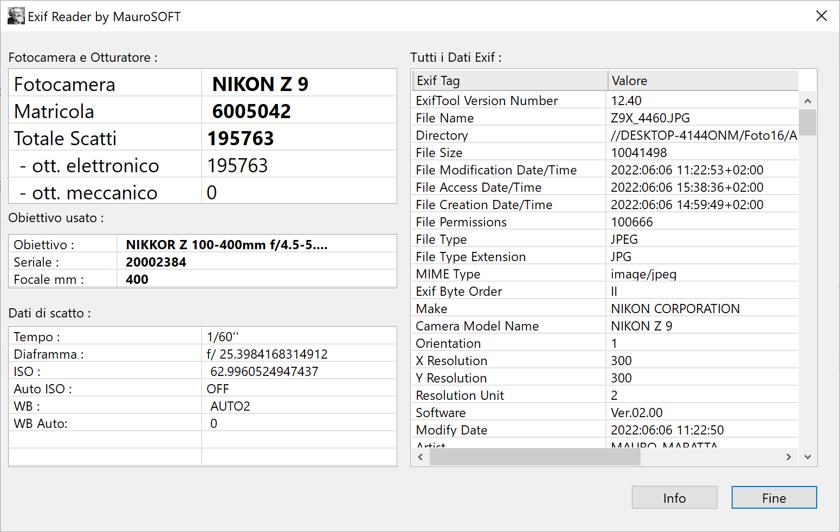Image resolution: width=840 pixels, height=532 pixels.
Task: Select the Y Resolution row
Action: (x=605, y=378)
